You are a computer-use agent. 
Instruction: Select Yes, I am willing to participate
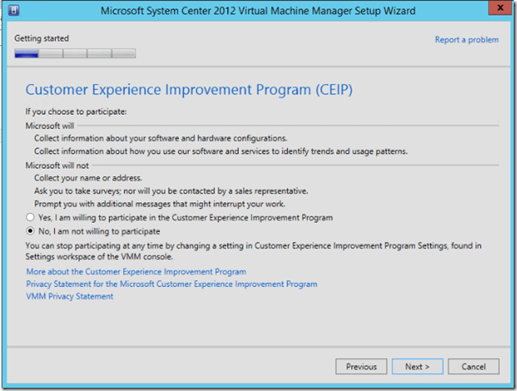click(x=30, y=218)
